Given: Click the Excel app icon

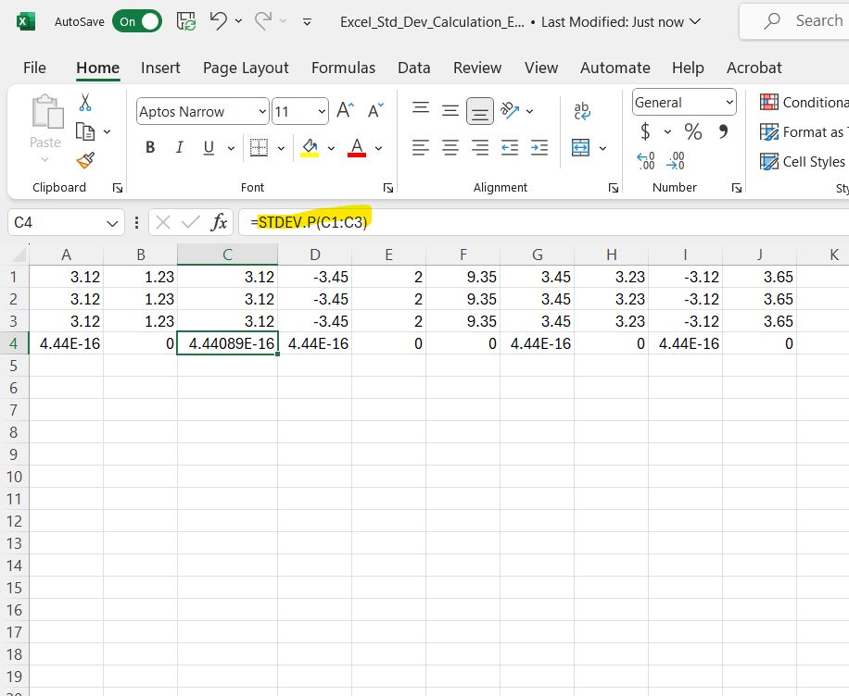Looking at the screenshot, I should [x=25, y=21].
